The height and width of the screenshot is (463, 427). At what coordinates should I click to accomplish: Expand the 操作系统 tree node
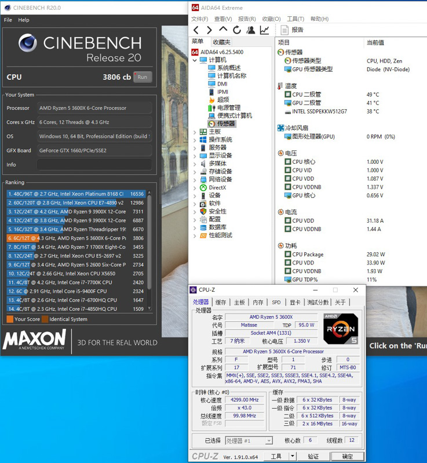[195, 140]
